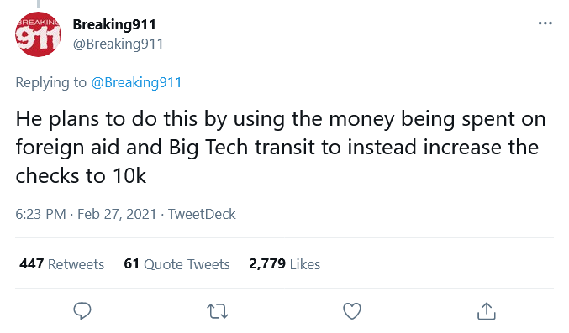Select the gray @Breaking911 handle under name
This screenshot has height=333, width=569.
(118, 44)
